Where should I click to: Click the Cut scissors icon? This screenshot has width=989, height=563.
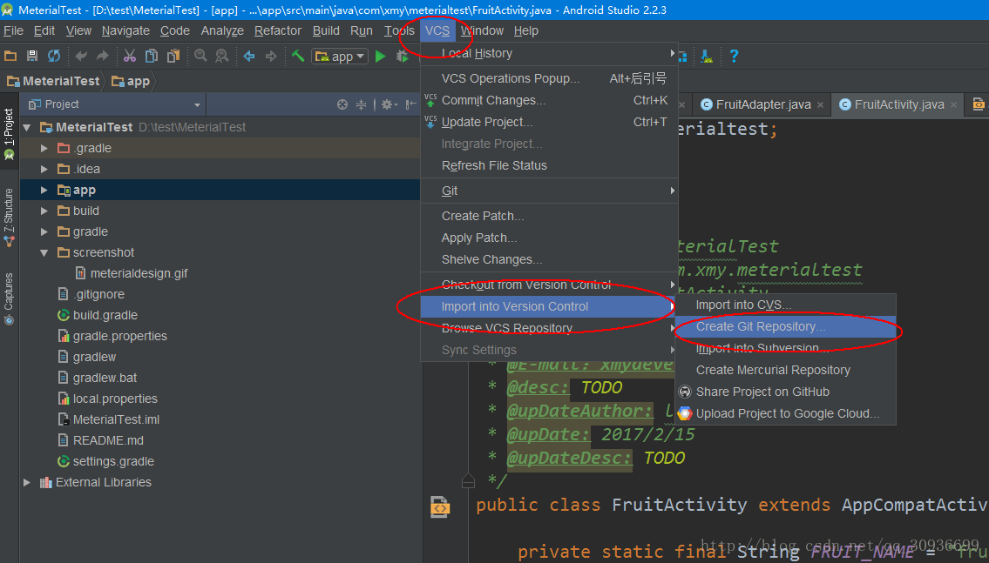(x=129, y=56)
